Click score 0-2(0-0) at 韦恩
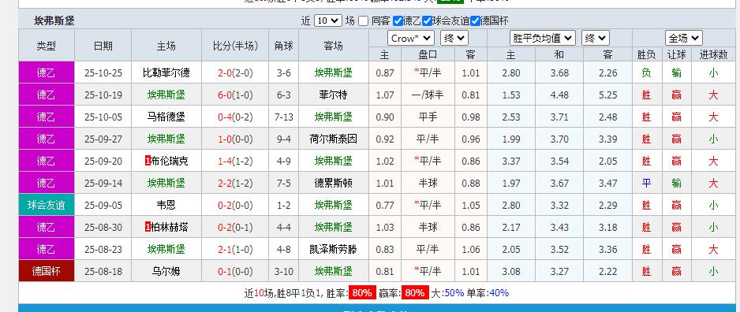This screenshot has height=312, width=740. (235, 205)
